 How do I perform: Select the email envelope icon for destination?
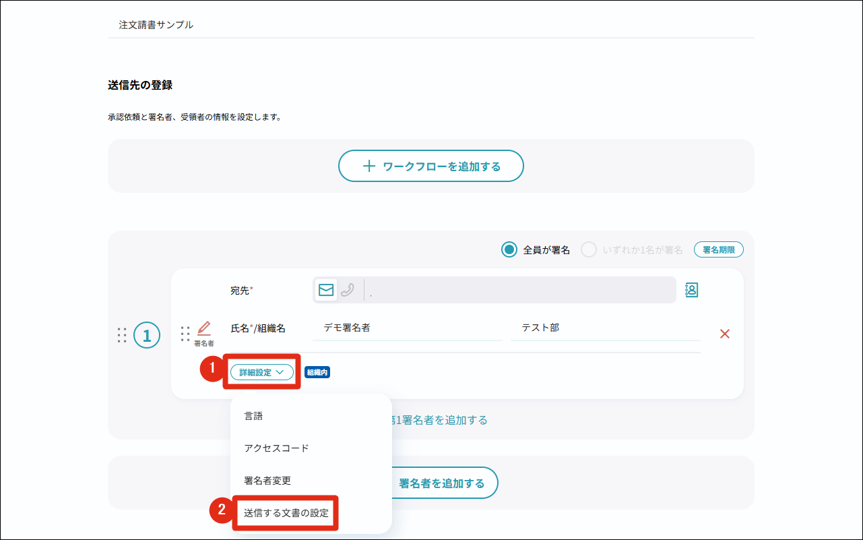click(326, 290)
